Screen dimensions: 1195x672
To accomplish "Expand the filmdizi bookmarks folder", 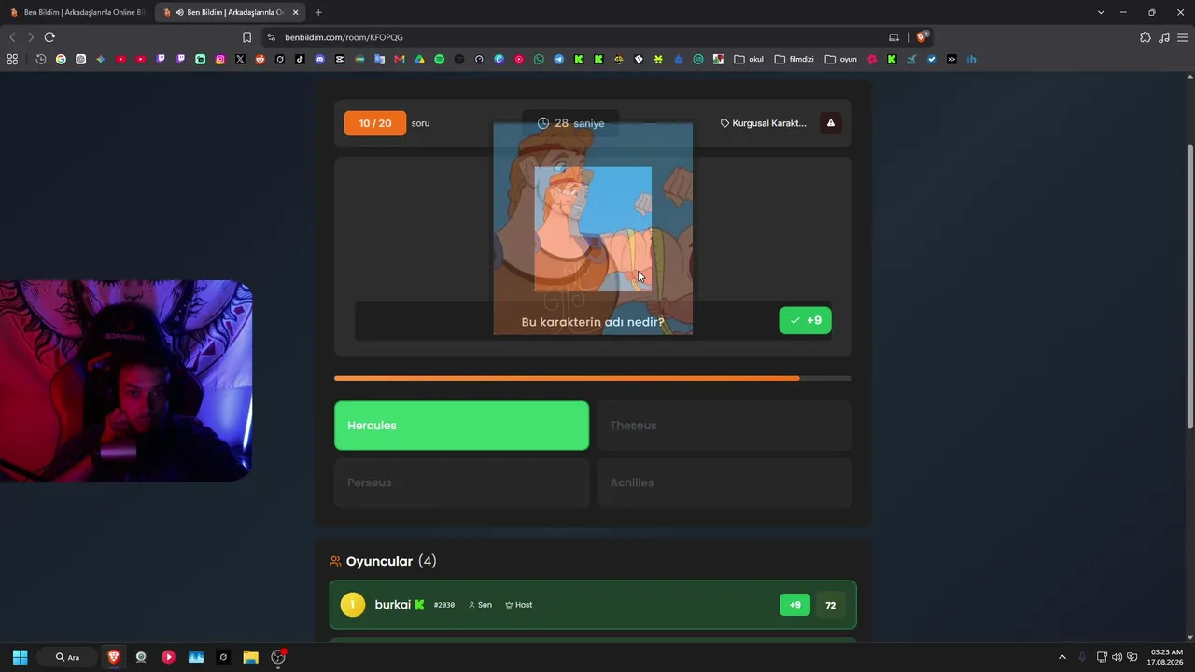I will pos(794,59).
